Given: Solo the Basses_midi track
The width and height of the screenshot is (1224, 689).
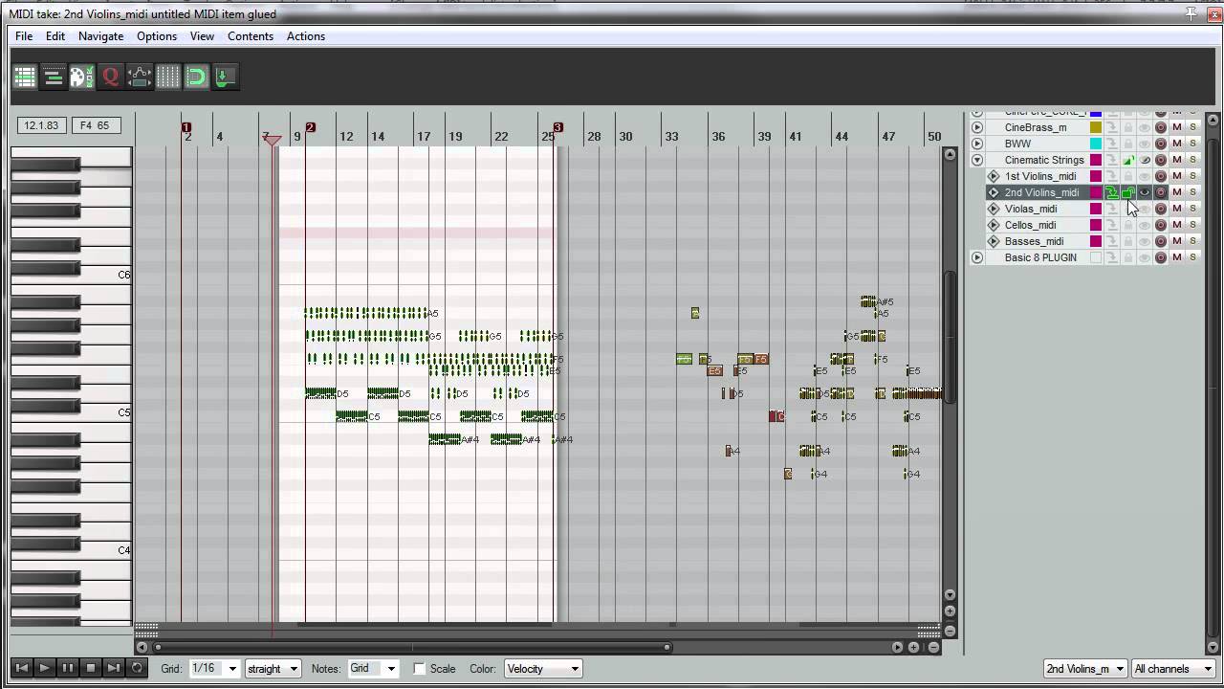Looking at the screenshot, I should point(1192,241).
